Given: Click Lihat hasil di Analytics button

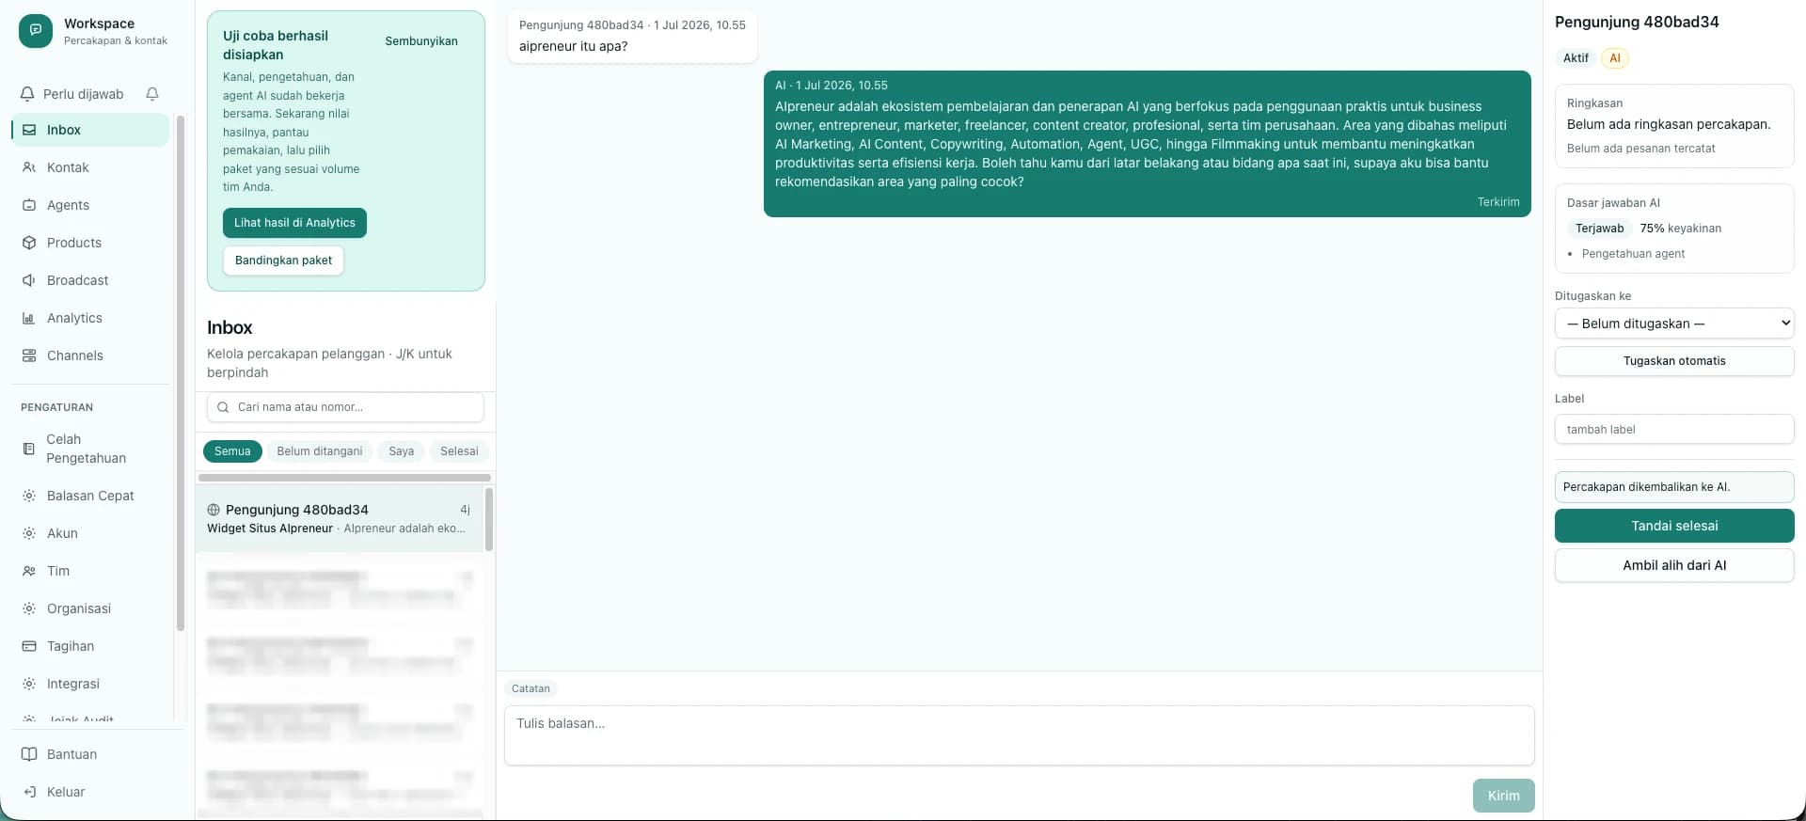Looking at the screenshot, I should coord(294,223).
